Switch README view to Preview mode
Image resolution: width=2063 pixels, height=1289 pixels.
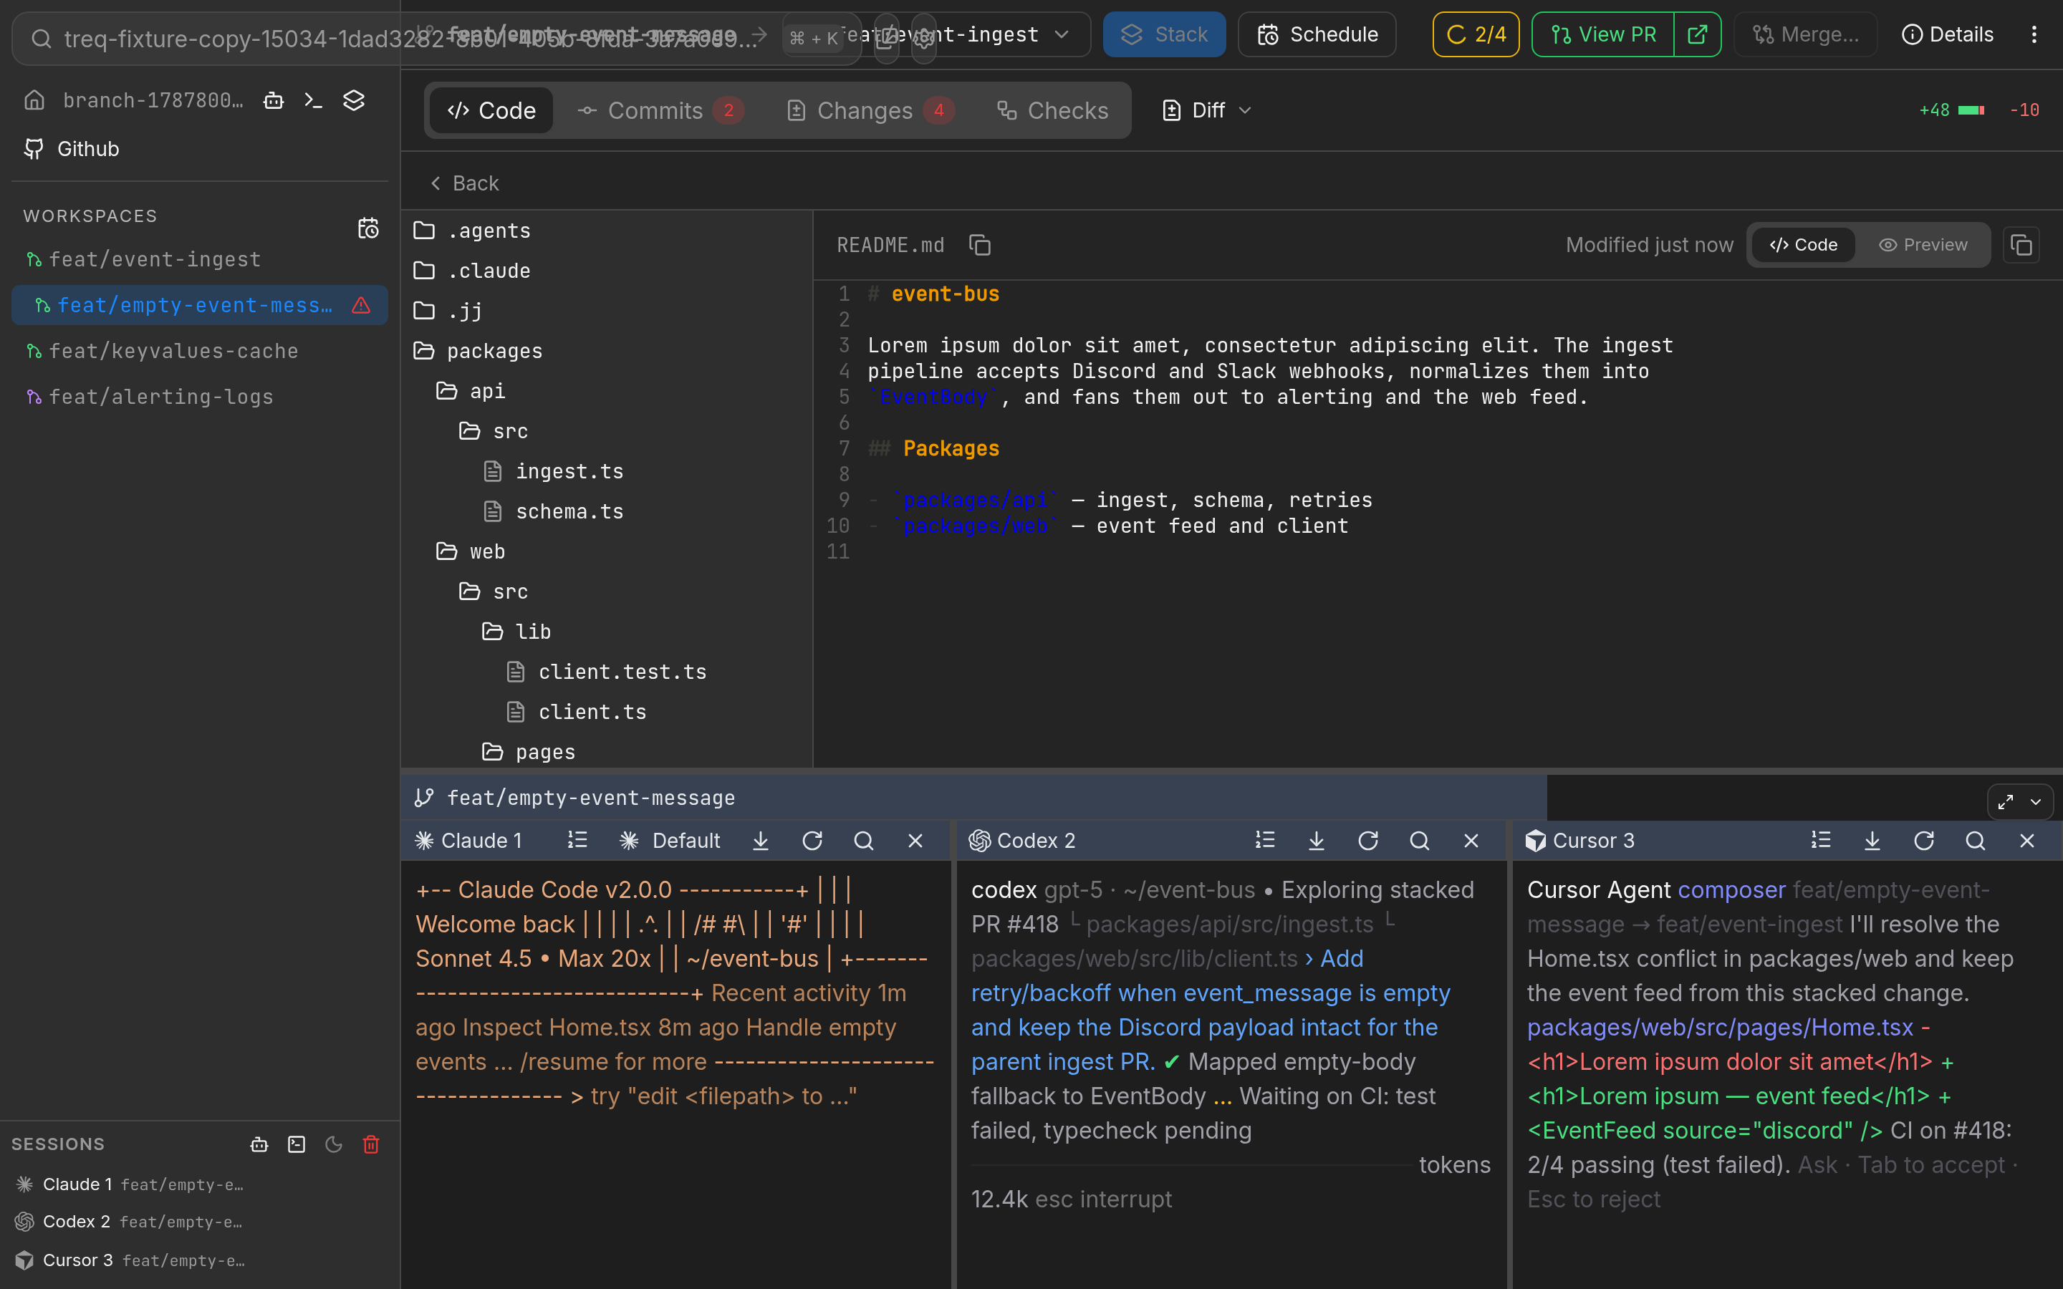tap(1923, 245)
